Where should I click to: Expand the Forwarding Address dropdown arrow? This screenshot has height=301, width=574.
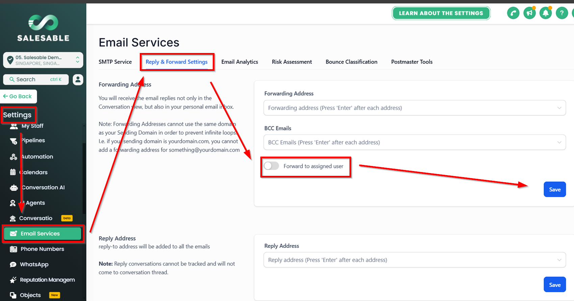coord(559,108)
